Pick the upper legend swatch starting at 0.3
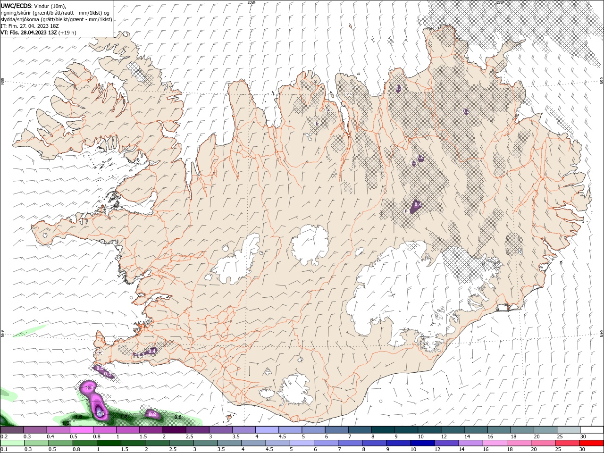 tap(35, 430)
